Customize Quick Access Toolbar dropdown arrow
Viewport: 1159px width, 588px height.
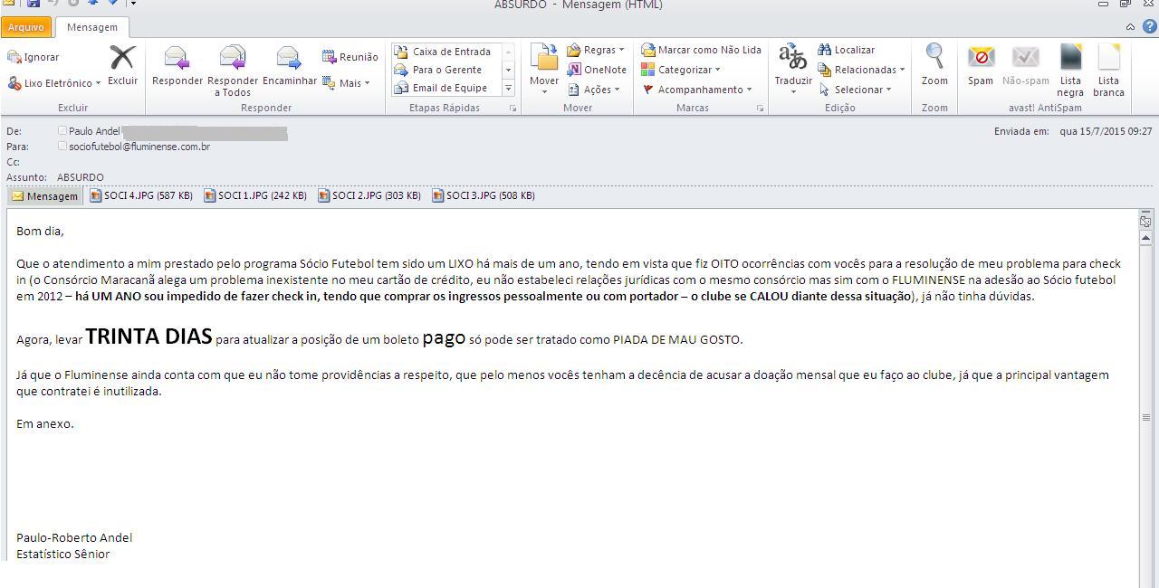click(x=133, y=4)
